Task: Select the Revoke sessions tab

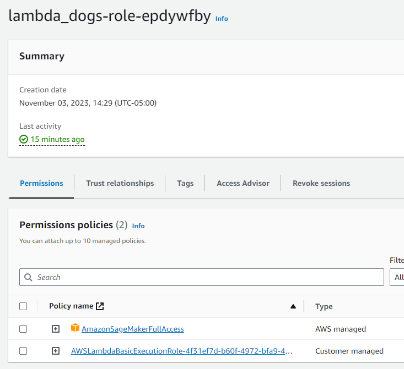Action: 321,183
